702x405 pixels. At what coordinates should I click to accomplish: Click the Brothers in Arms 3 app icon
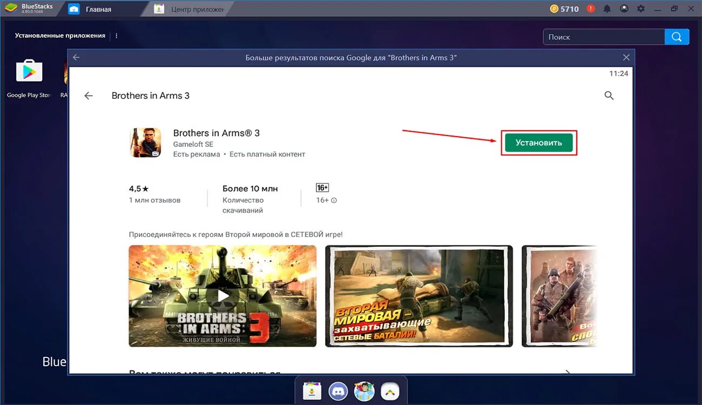click(x=146, y=143)
